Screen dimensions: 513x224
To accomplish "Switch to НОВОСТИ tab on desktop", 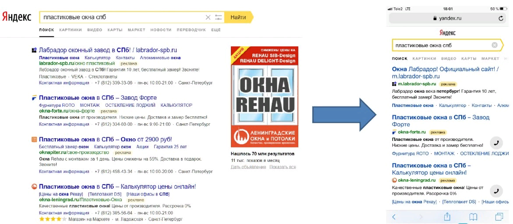I will pos(161,30).
